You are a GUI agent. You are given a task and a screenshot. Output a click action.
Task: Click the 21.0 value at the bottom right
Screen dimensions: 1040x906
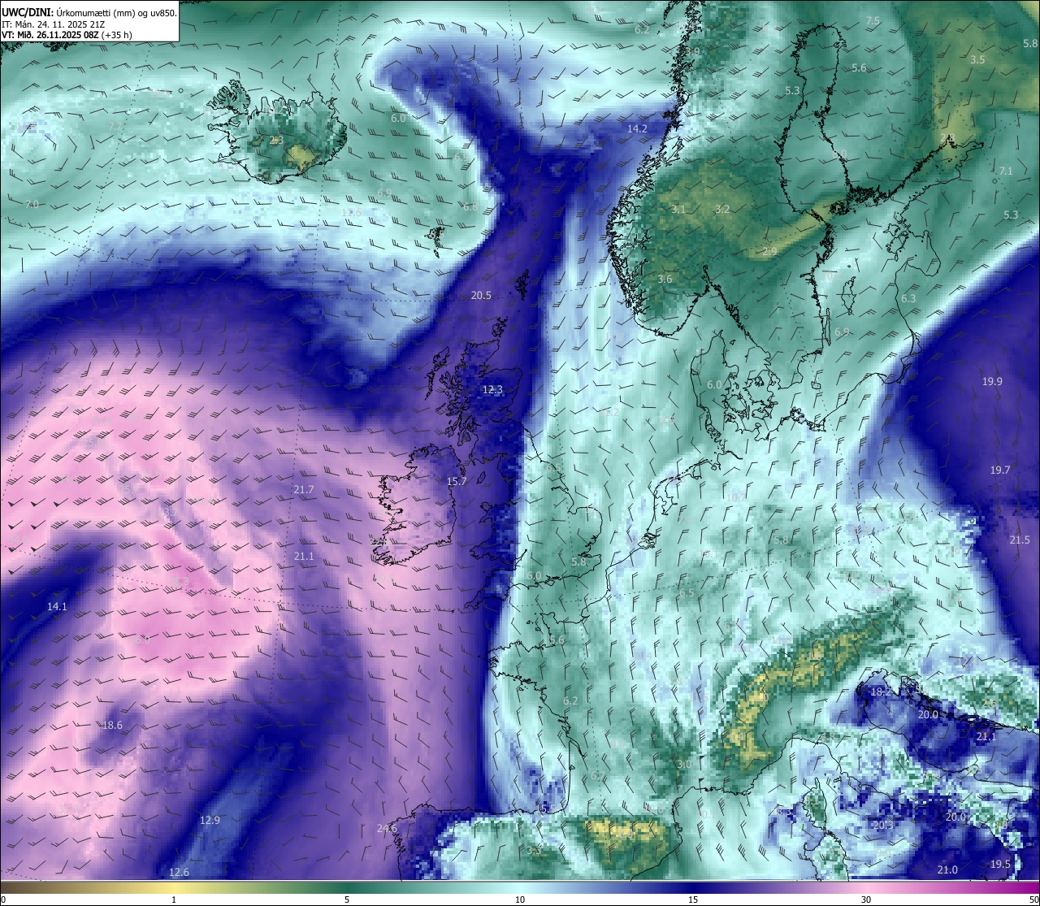947,869
